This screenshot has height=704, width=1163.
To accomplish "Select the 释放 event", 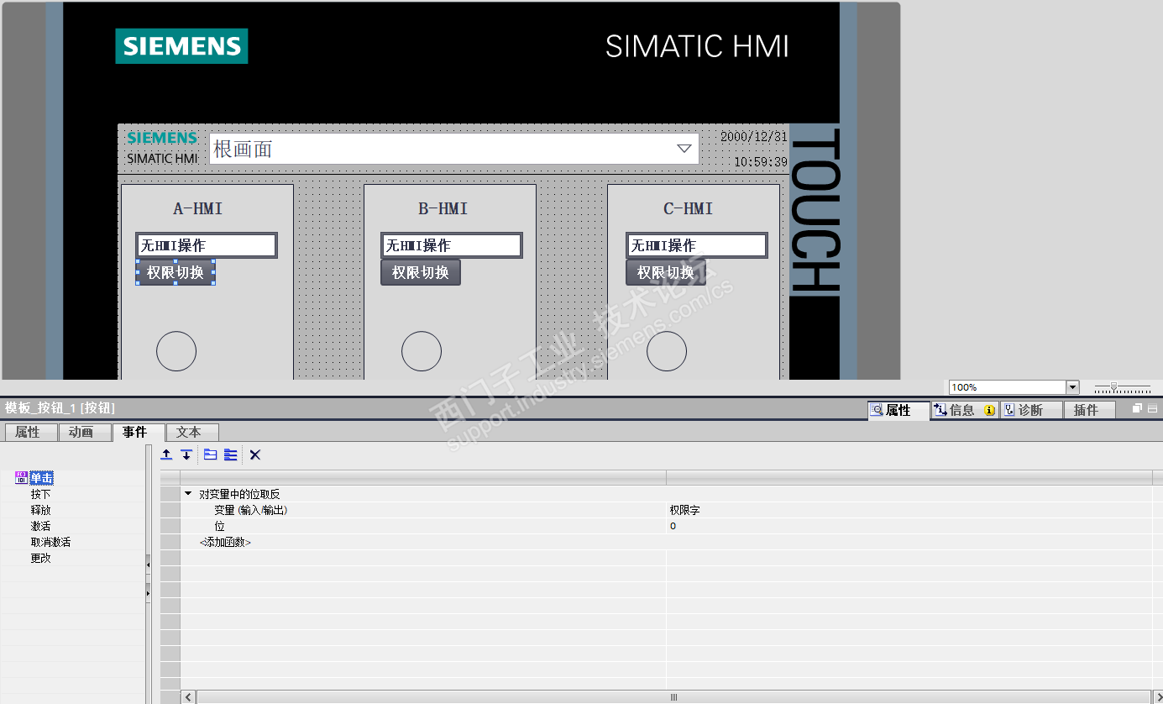I will pyautogui.click(x=41, y=510).
